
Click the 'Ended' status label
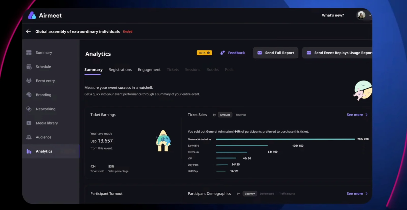[x=128, y=31]
